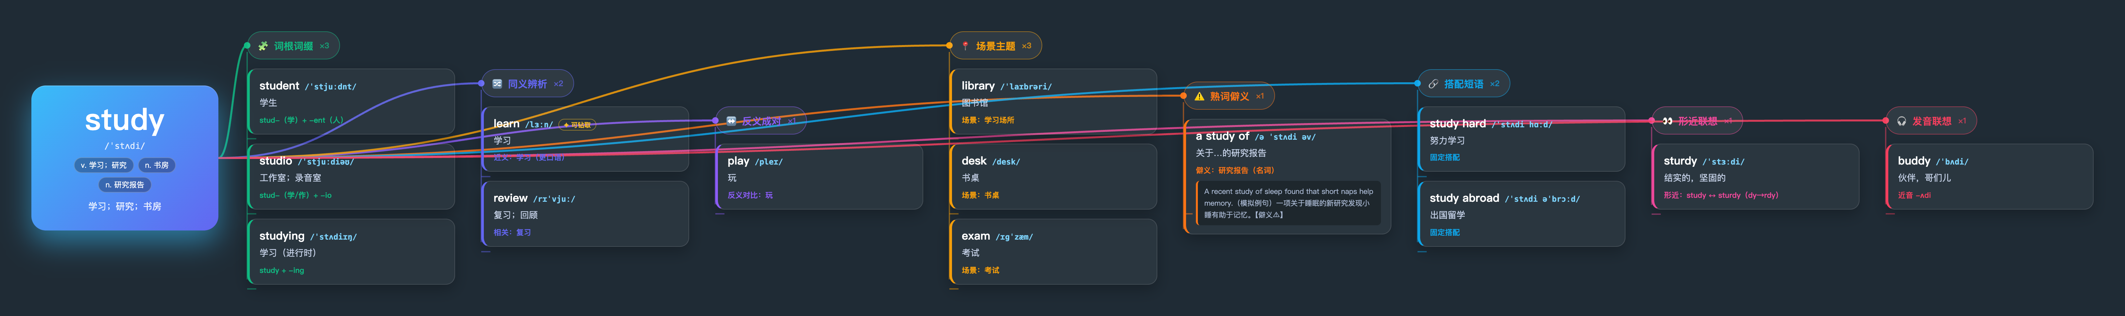Click the ×2 count on 同义辨析
Screen dimensions: 2125x316
[558, 84]
